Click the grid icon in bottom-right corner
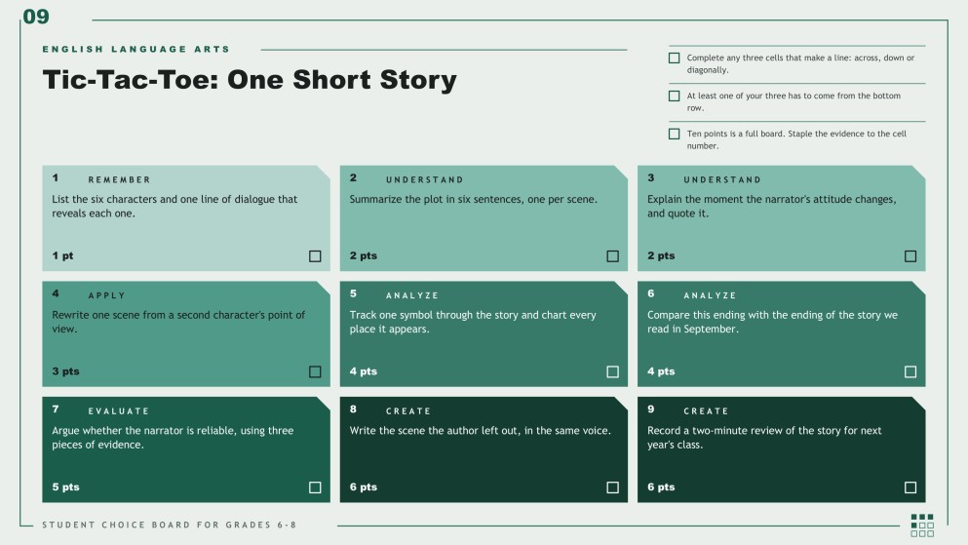The image size is (968, 545). pyautogui.click(x=922, y=526)
